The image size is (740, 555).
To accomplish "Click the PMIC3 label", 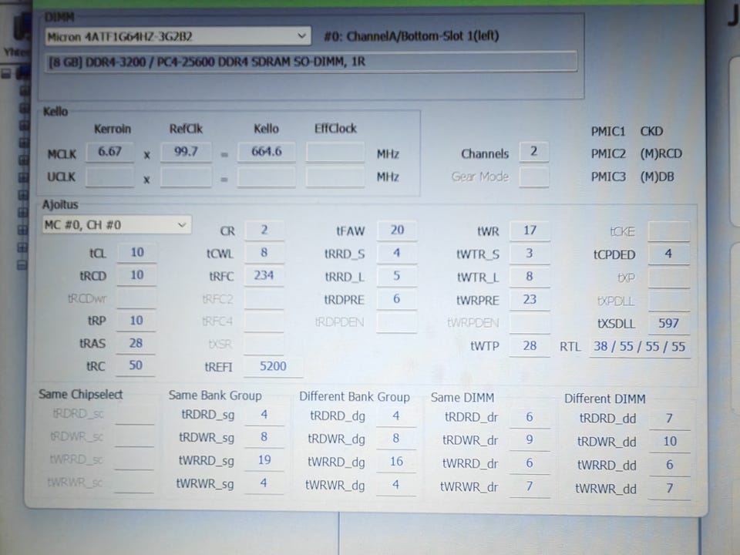I will pyautogui.click(x=608, y=177).
